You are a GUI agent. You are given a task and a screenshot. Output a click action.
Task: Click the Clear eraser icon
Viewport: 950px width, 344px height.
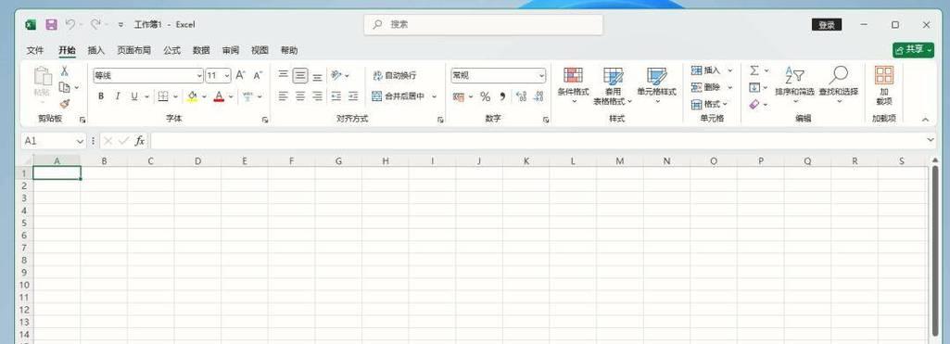point(754,104)
